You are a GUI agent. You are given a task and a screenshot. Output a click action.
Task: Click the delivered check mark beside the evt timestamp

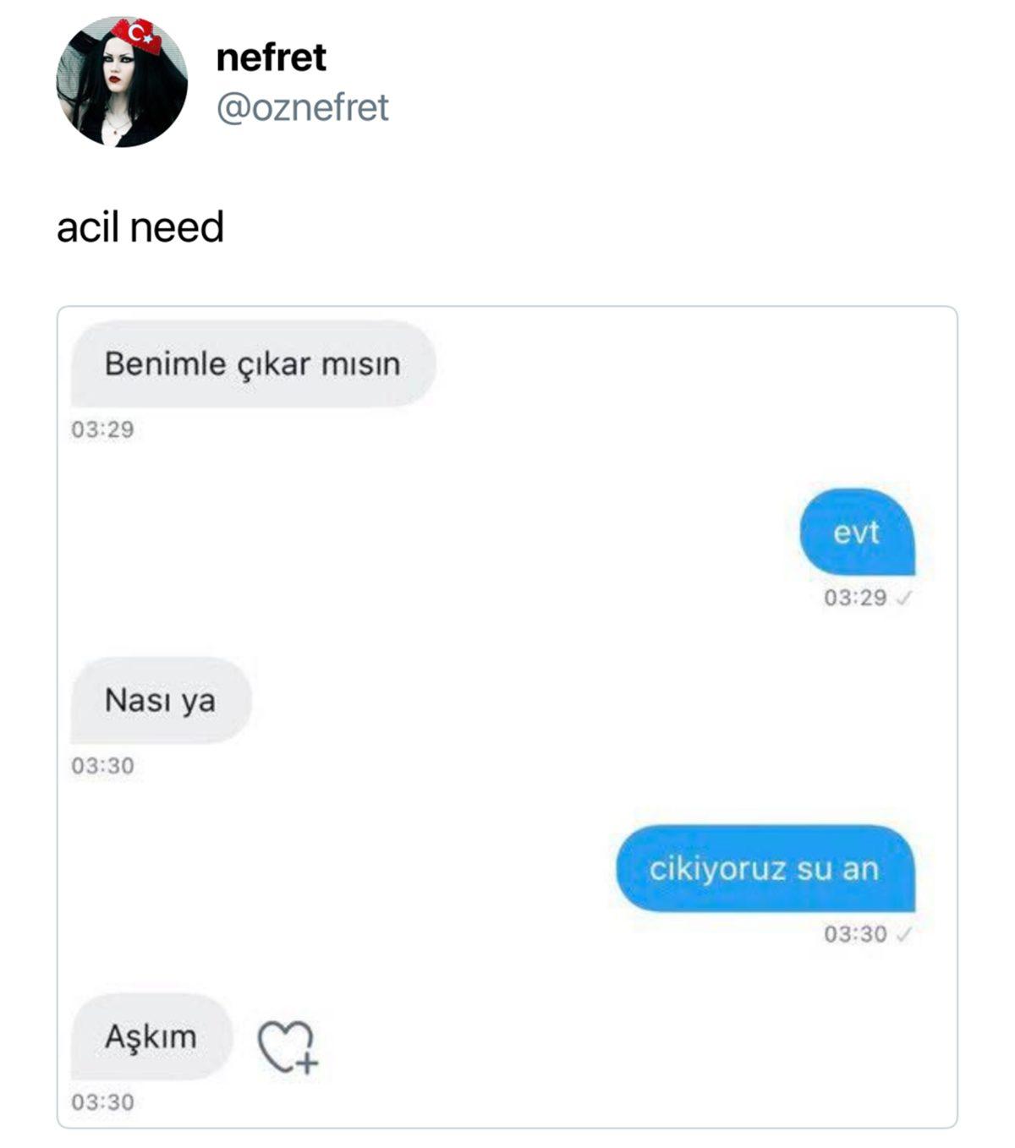[x=903, y=599]
